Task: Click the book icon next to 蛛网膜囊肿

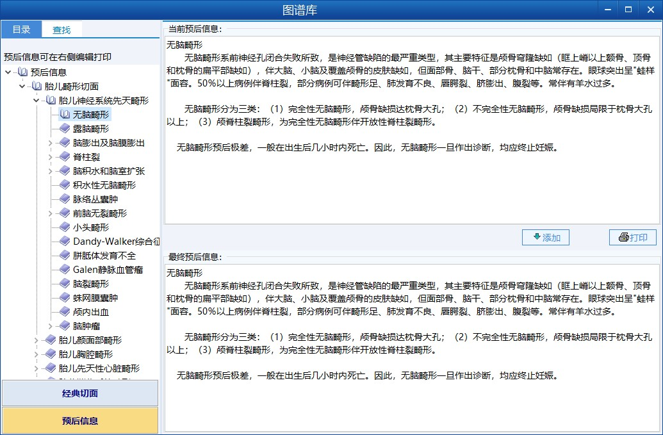Action: (x=65, y=298)
